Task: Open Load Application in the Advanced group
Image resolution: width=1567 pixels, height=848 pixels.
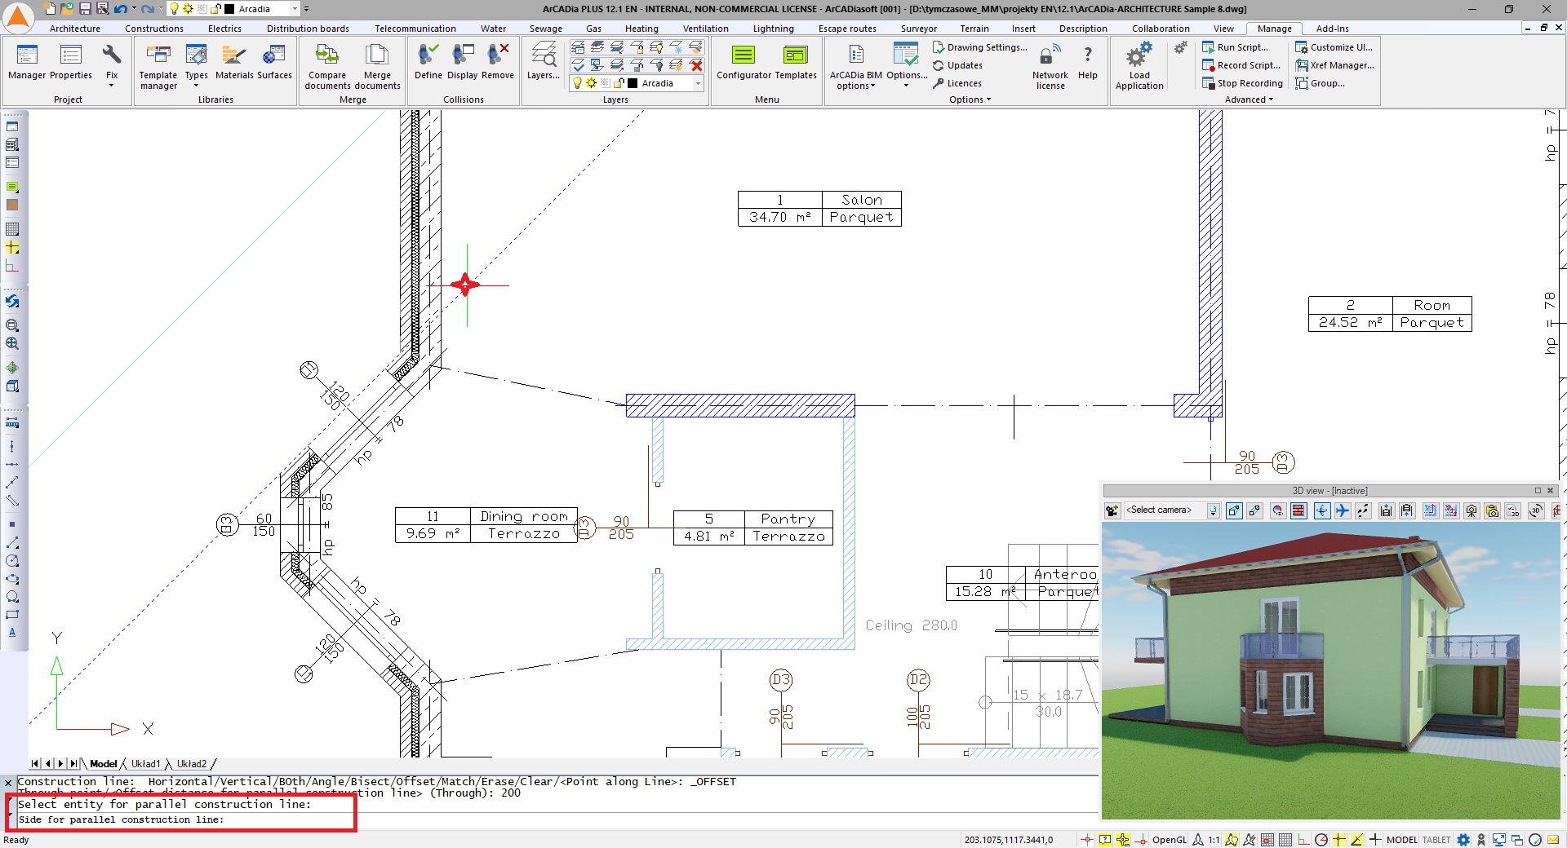Action: coord(1139,65)
